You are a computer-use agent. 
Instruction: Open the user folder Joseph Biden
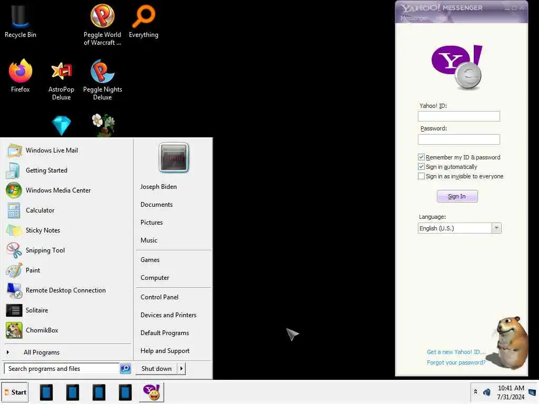click(x=158, y=187)
